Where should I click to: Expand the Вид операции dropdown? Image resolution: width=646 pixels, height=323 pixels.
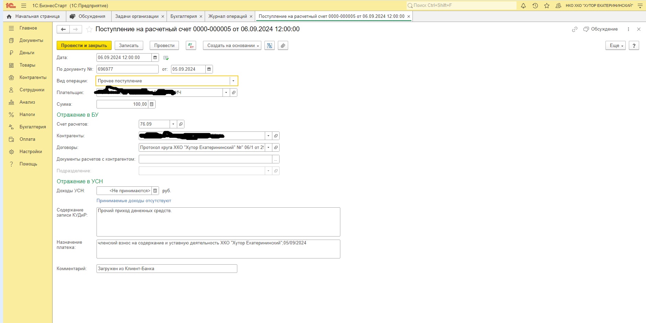coord(233,81)
